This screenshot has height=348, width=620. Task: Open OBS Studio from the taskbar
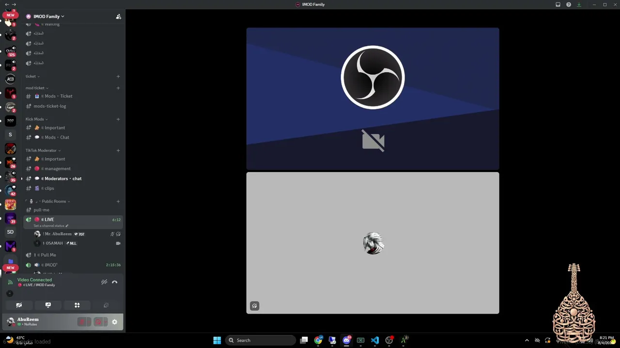(389, 340)
